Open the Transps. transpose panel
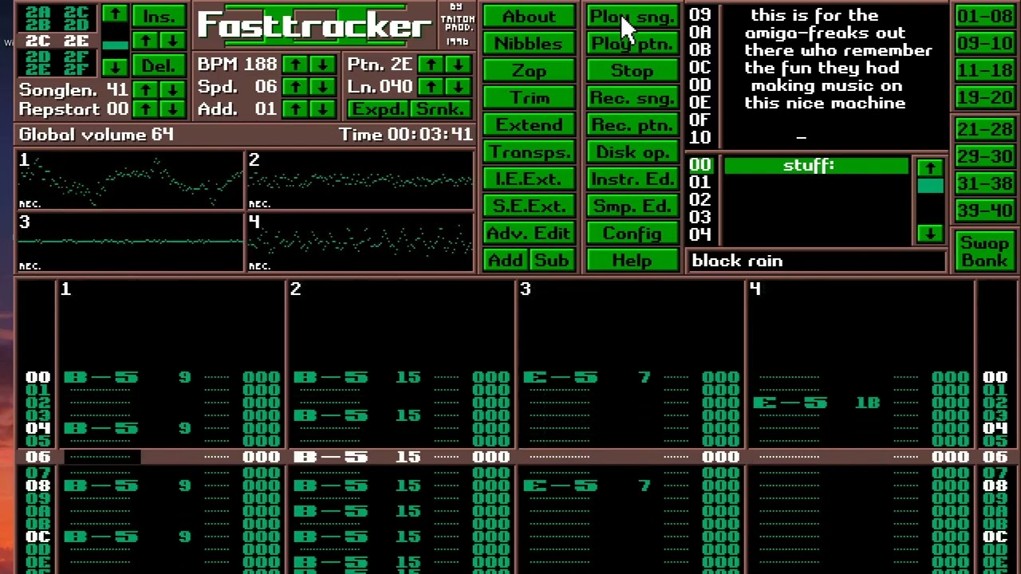1021x574 pixels. click(x=529, y=151)
